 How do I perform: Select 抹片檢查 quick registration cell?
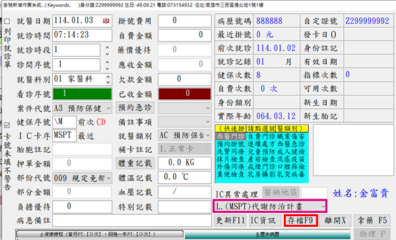pyautogui.click(x=231, y=159)
